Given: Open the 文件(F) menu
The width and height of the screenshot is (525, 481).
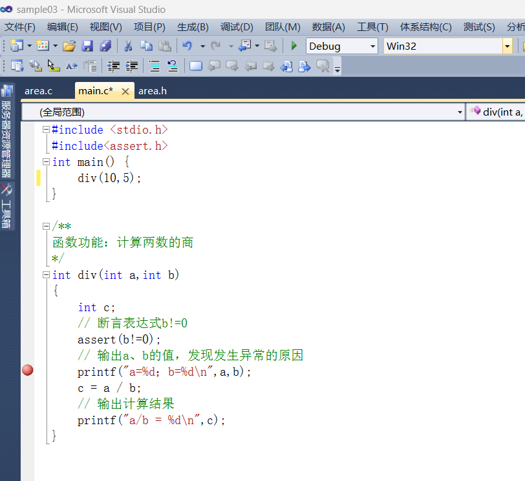Looking at the screenshot, I should click(x=20, y=27).
